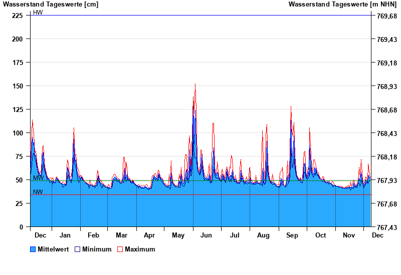This screenshot has width=401, height=275.
Task: Click the Jun month label on the x-axis
Action: (x=206, y=235)
